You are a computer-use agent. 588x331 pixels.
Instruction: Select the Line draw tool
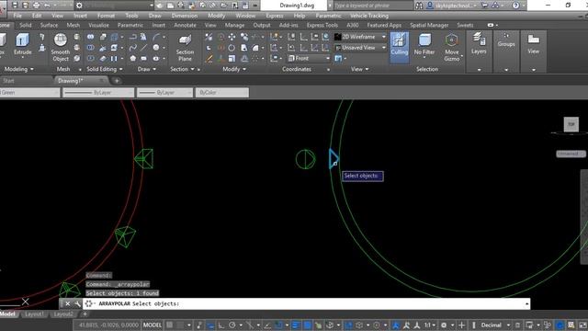coord(144,48)
